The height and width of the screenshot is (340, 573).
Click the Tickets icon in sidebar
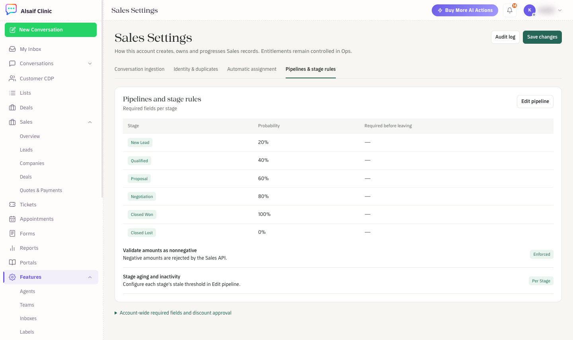(x=12, y=204)
